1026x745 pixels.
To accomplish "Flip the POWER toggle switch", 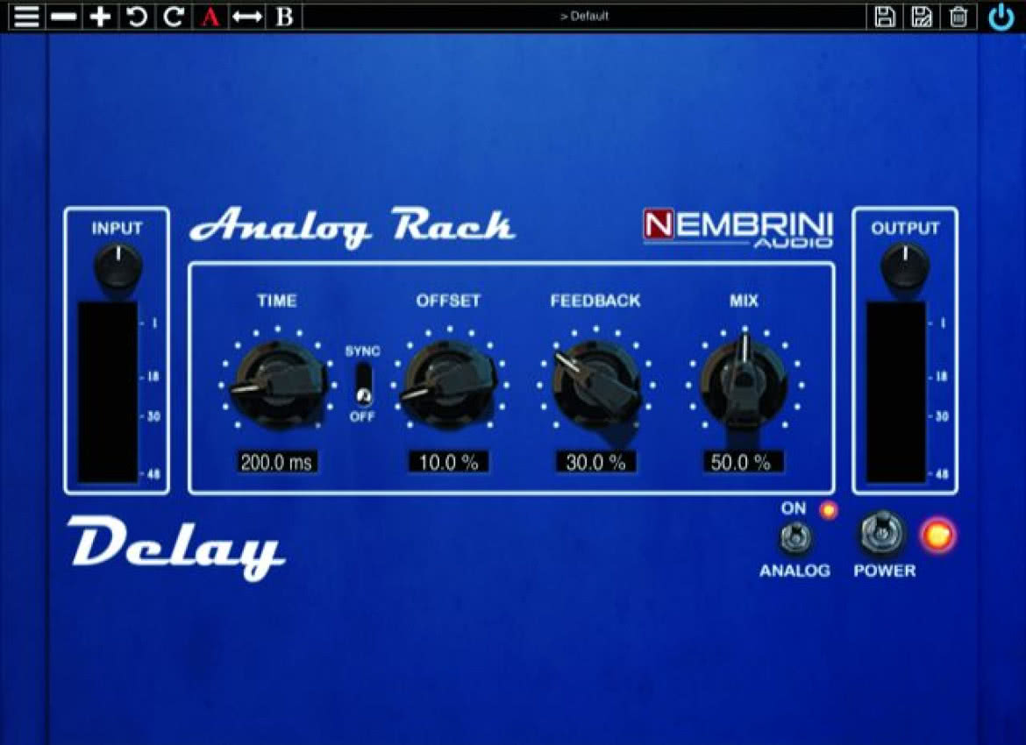I will pos(882,534).
